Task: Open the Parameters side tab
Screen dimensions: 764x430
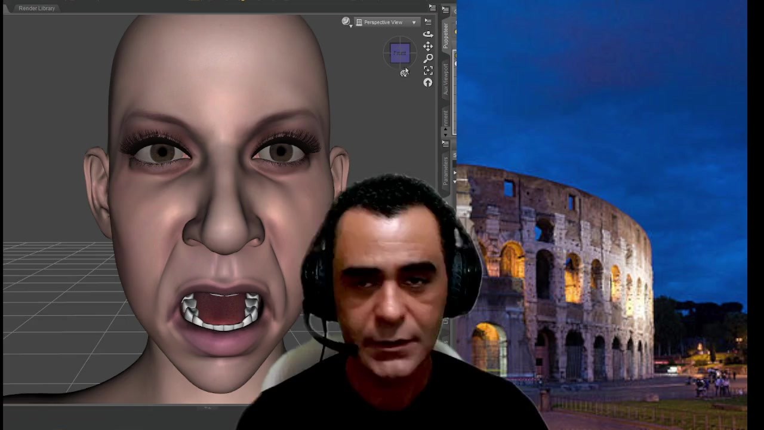Action: [x=445, y=171]
